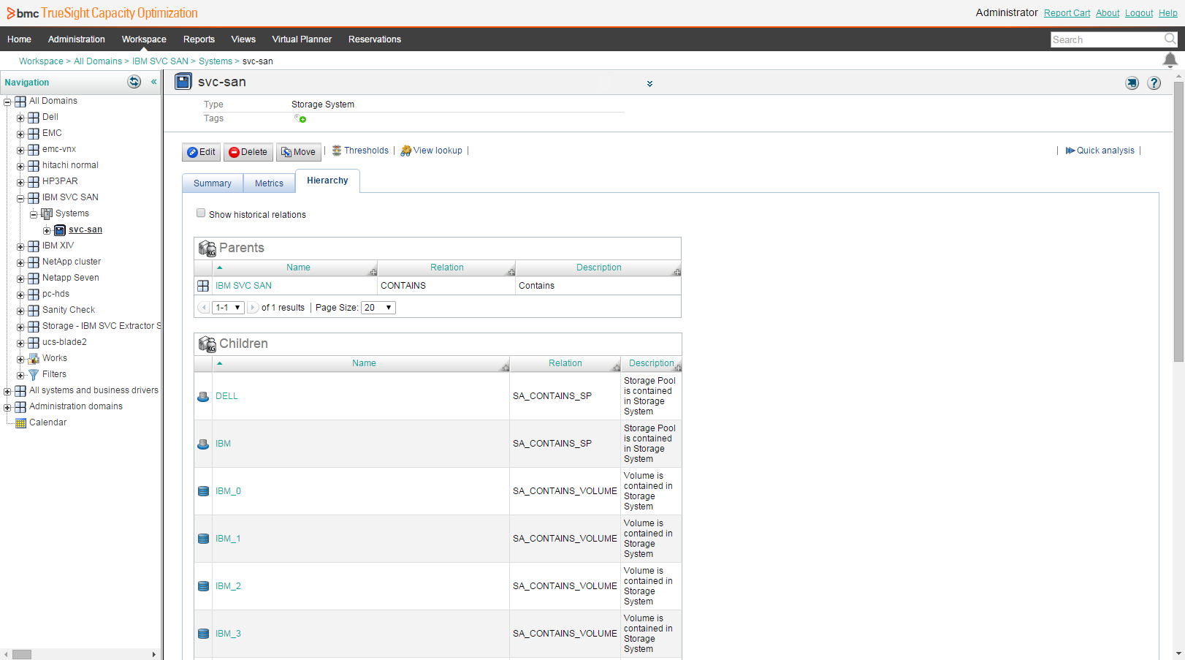Add a tag using the green plus icon
The image size is (1185, 660).
pos(301,118)
